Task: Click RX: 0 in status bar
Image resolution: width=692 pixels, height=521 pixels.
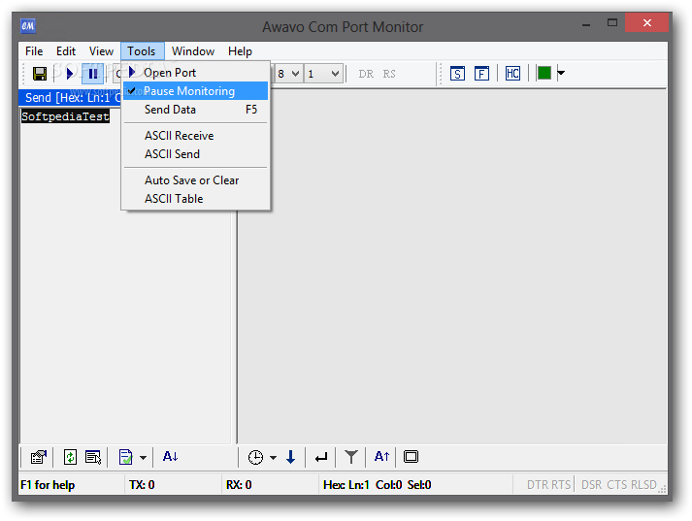Action: 239,485
